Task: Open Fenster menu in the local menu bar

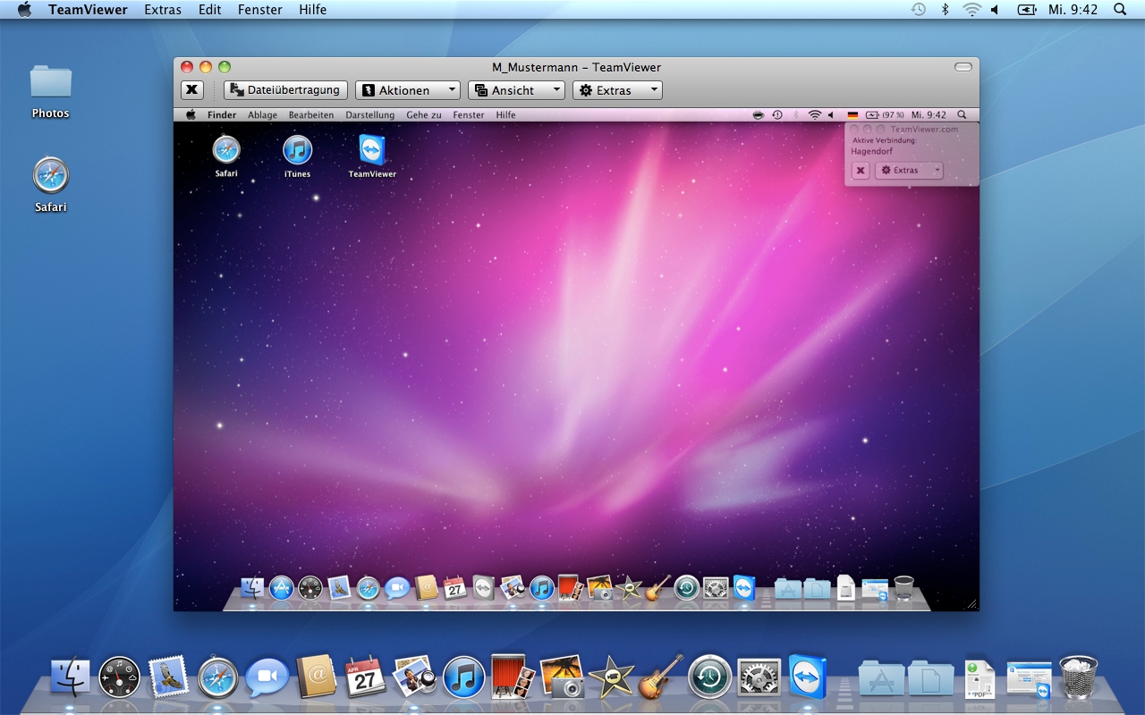Action: tap(260, 10)
